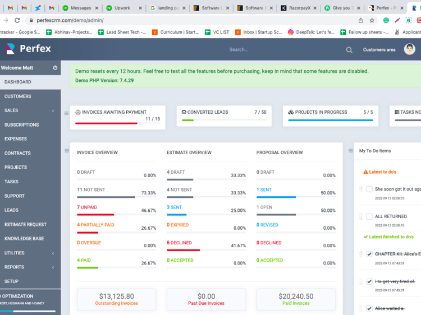Expand the UTILITIES sidebar submenu

(x=30, y=253)
